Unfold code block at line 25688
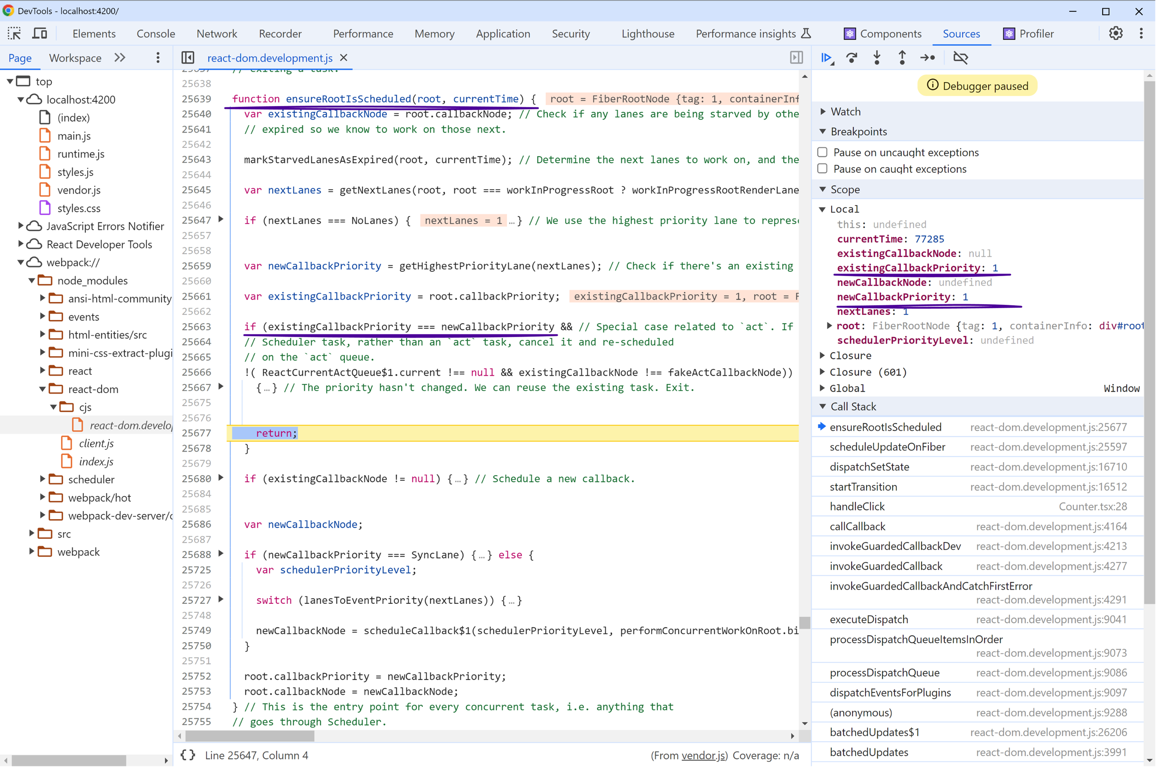This screenshot has height=767, width=1156. [221, 554]
